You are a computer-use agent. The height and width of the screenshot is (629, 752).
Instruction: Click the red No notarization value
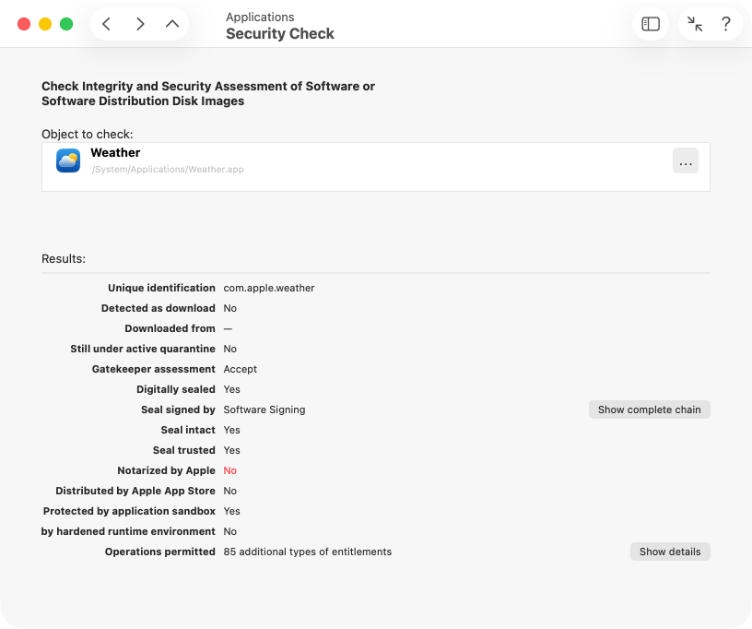[230, 470]
